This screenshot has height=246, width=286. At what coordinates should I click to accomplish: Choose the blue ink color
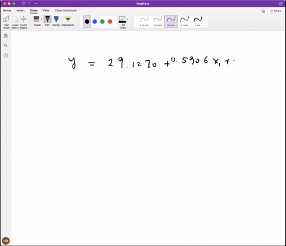tap(95, 21)
